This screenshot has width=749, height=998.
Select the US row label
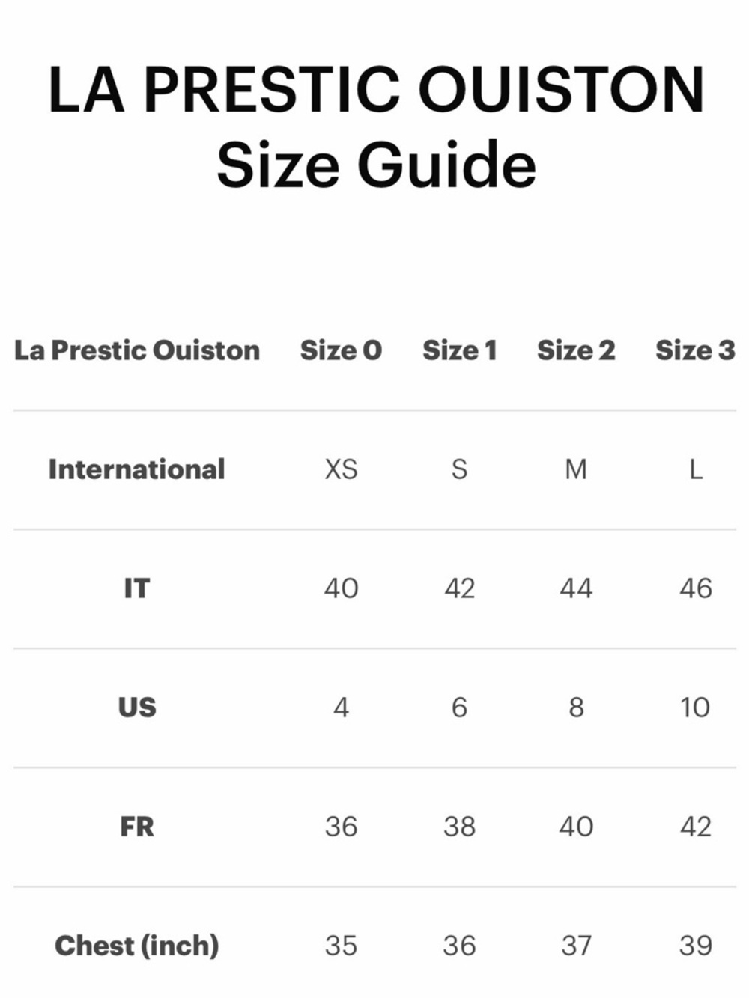click(136, 708)
